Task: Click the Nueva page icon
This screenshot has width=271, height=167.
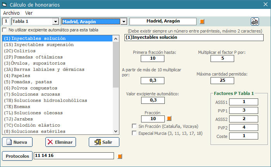Action: pyautogui.click(x=9, y=142)
